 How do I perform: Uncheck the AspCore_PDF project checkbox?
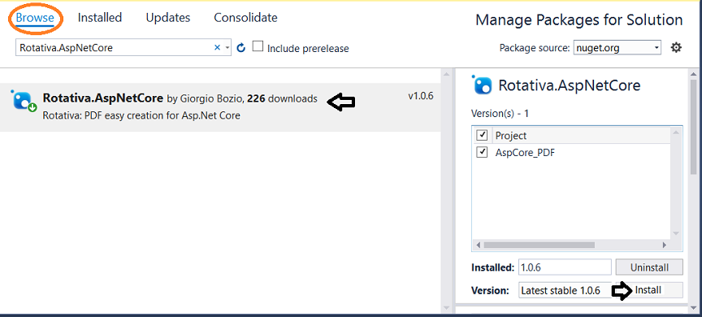482,152
